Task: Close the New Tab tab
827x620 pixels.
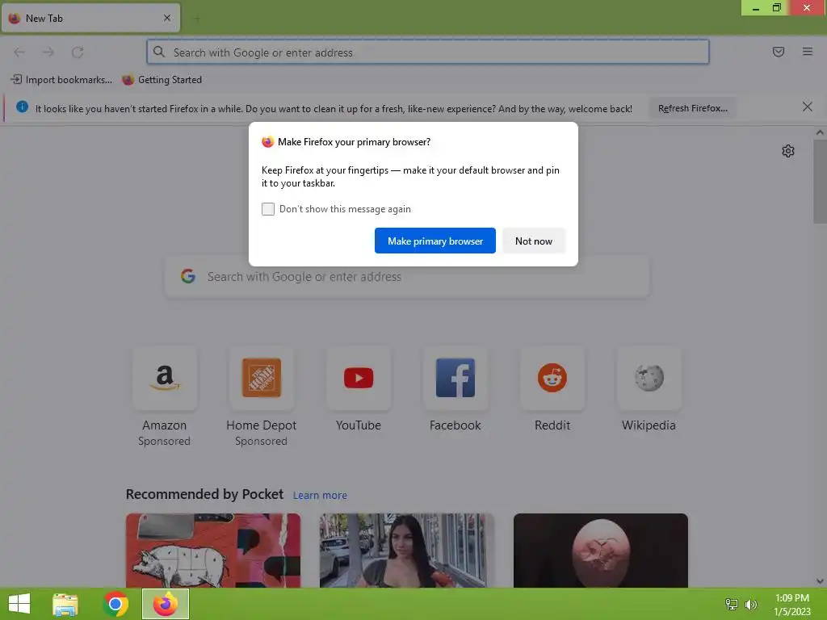Action: (167, 18)
